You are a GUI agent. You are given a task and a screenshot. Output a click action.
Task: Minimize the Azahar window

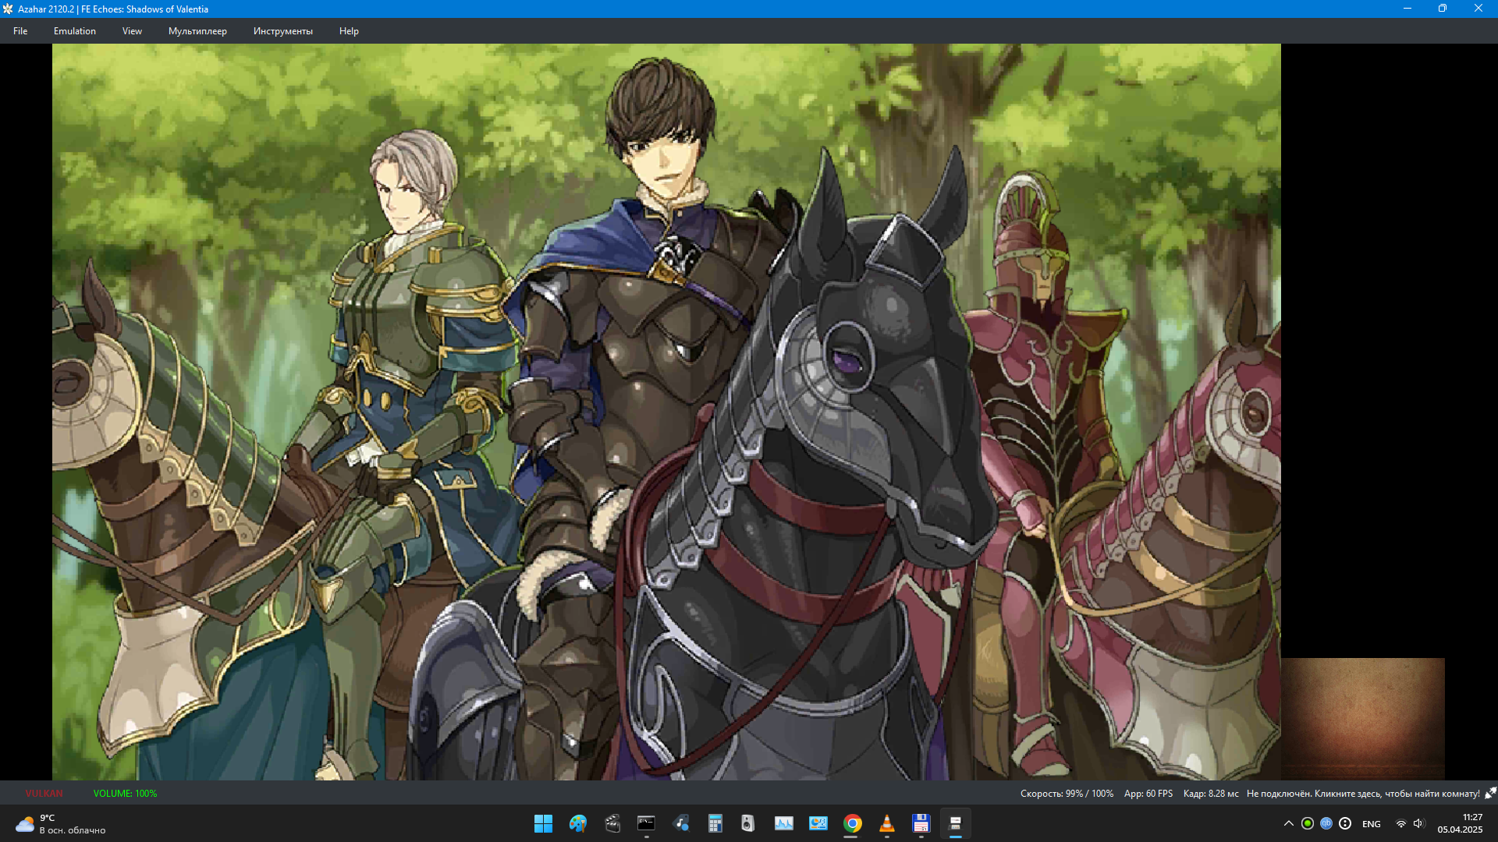click(1407, 9)
